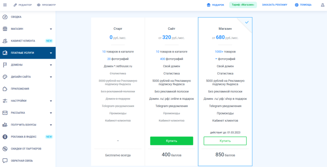
Task: Open the Приложения section
Action: point(28,89)
